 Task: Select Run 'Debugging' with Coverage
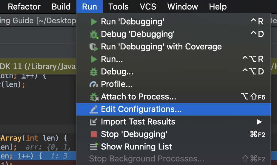[x=161, y=47]
